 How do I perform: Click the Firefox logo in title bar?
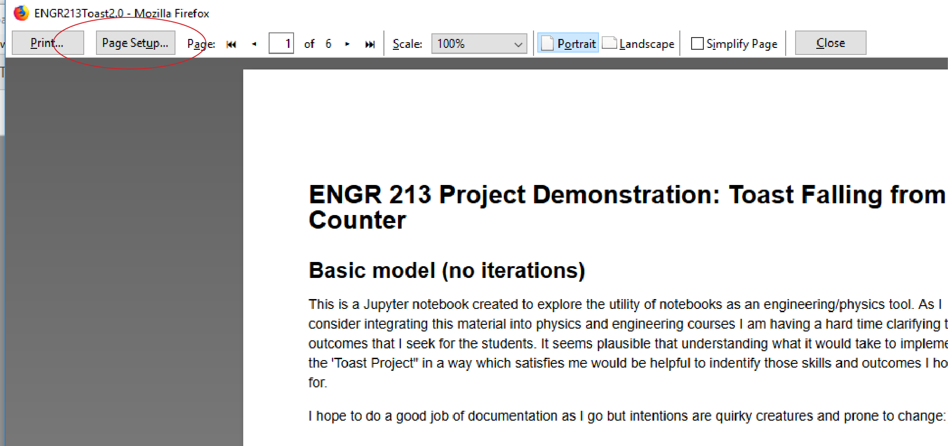pos(21,13)
